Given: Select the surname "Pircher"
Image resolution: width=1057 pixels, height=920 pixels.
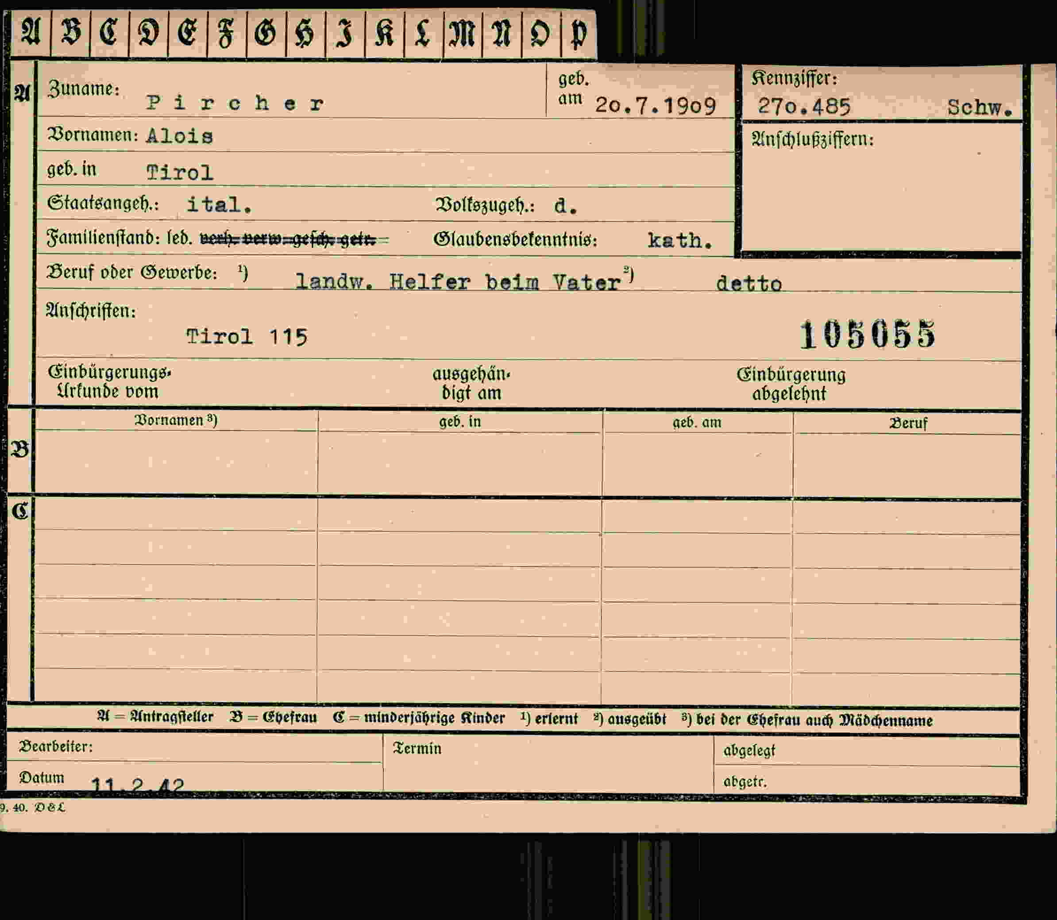Looking at the screenshot, I should pyautogui.click(x=235, y=103).
